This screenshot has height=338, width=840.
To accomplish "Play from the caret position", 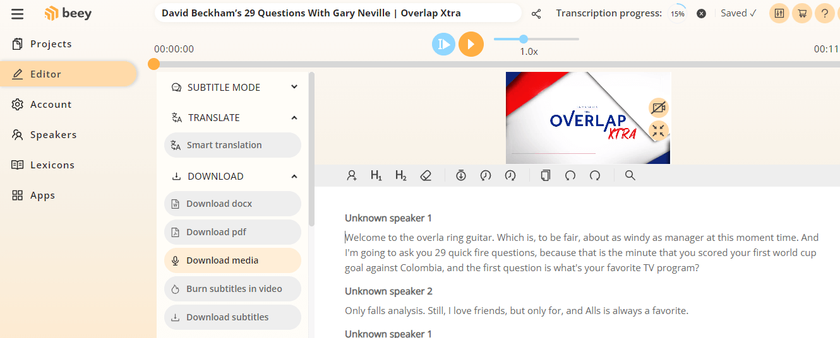I will [x=444, y=44].
